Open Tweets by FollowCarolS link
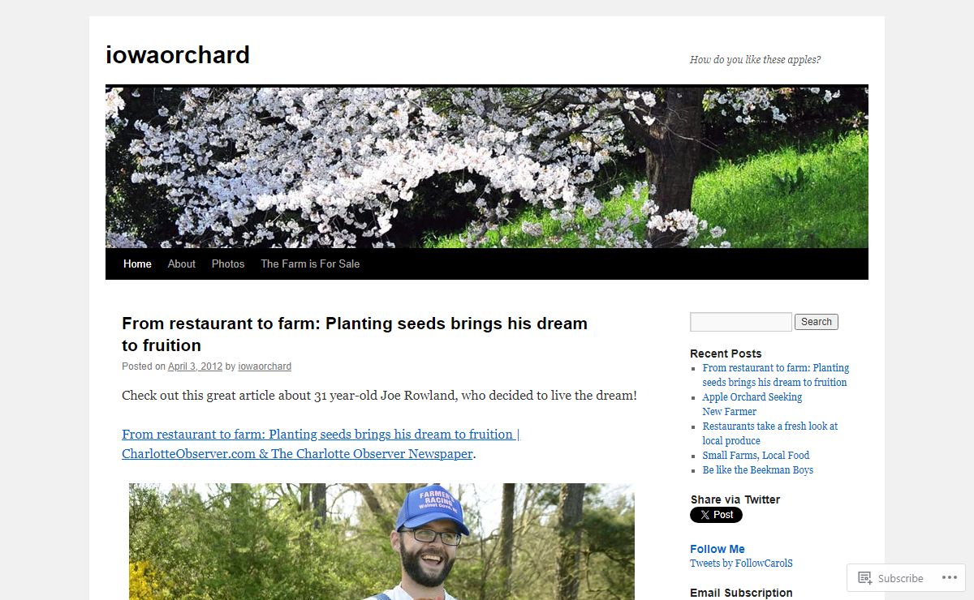This screenshot has width=974, height=600. point(741,564)
